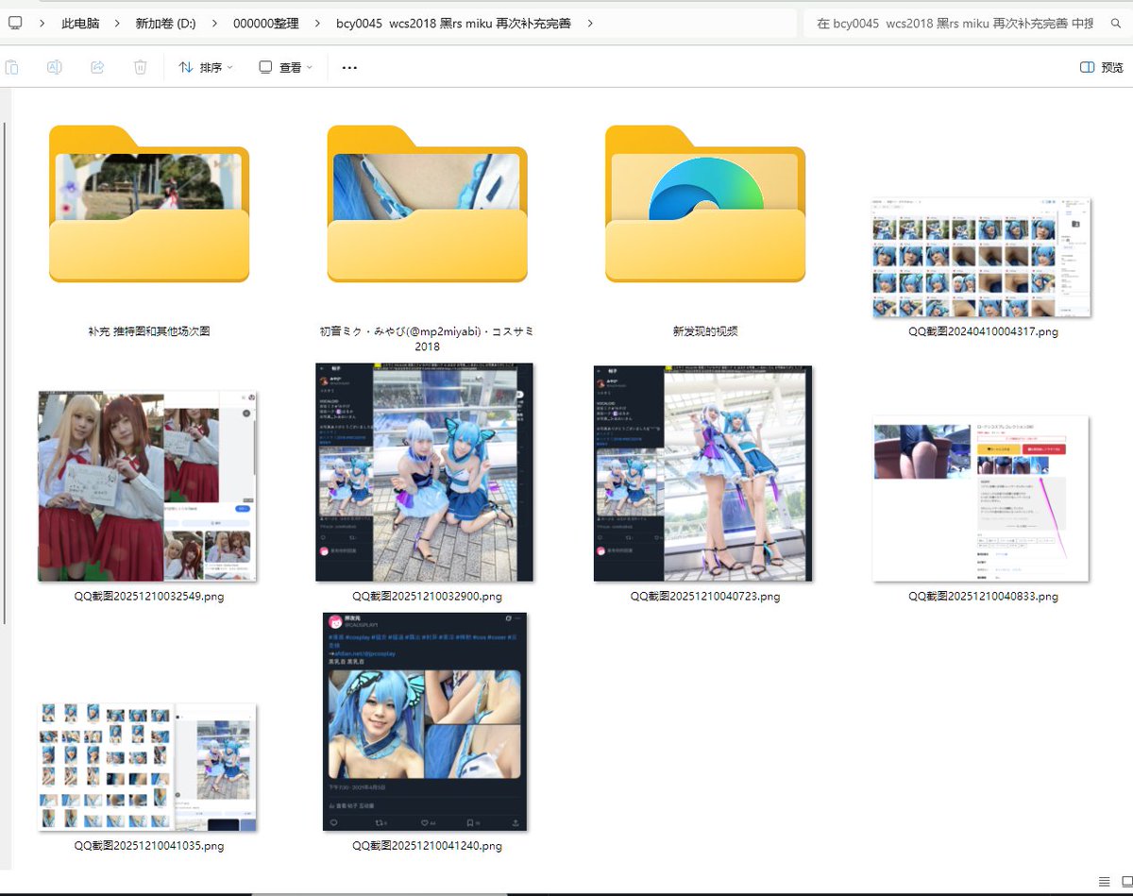The width and height of the screenshot is (1133, 896).
Task: Select thumbnail QQ截图20240410004317.png
Action: tap(983, 257)
